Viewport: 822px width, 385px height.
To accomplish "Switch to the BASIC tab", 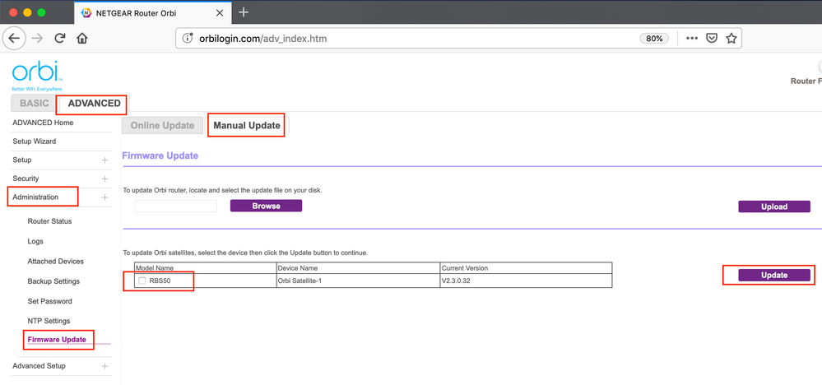I will (34, 104).
